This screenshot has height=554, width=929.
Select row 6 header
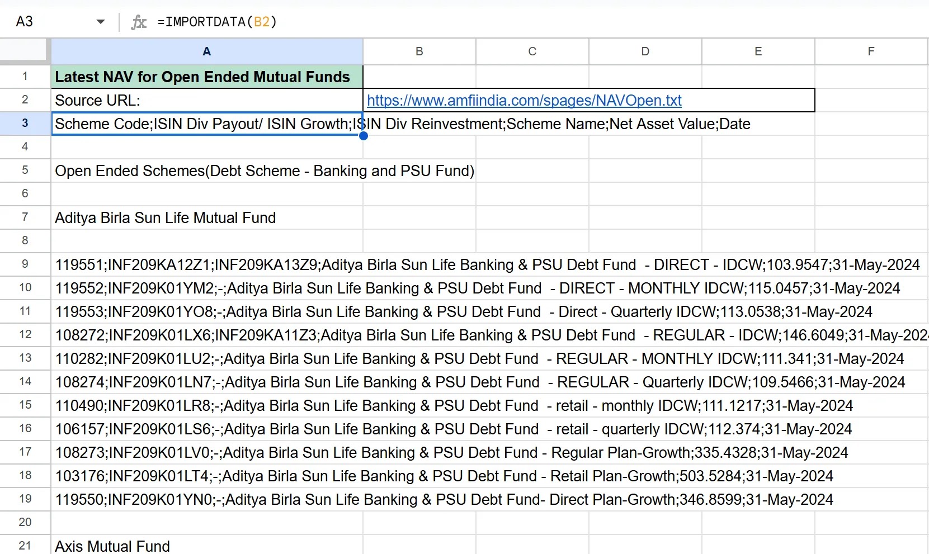25,194
